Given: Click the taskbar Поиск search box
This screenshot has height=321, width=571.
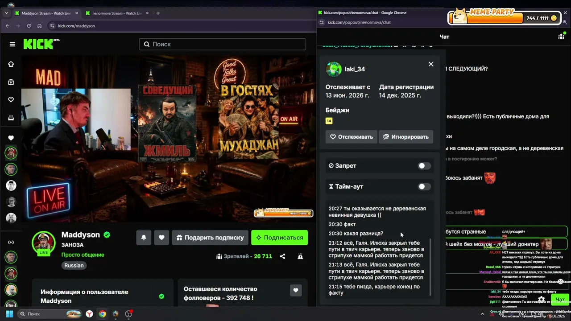Looking at the screenshot, I should click(x=50, y=314).
